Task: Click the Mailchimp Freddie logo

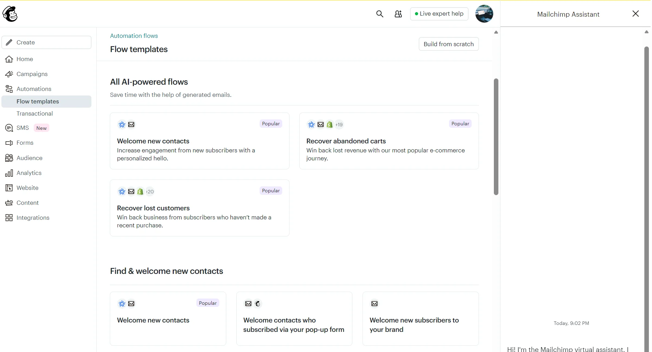Action: [x=10, y=14]
